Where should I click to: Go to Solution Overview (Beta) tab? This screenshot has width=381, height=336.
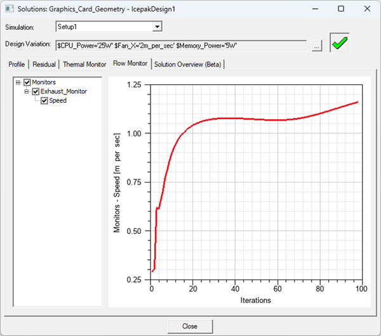click(188, 64)
